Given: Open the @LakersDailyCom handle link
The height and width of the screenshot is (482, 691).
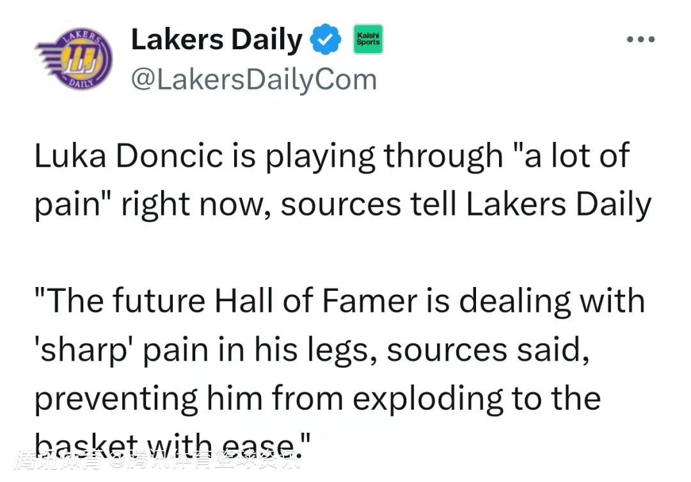Looking at the screenshot, I should coord(253,80).
